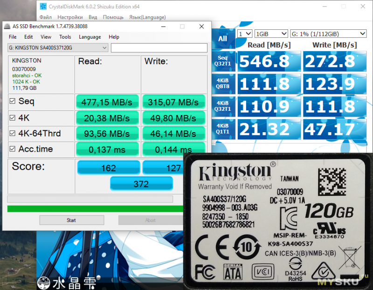Click the CrystalDiskMark Seq write value 272.8
This screenshot has width=373, height=290.
point(335,61)
